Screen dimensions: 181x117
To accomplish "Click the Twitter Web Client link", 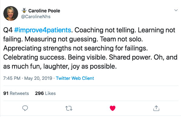I will coord(75,78).
